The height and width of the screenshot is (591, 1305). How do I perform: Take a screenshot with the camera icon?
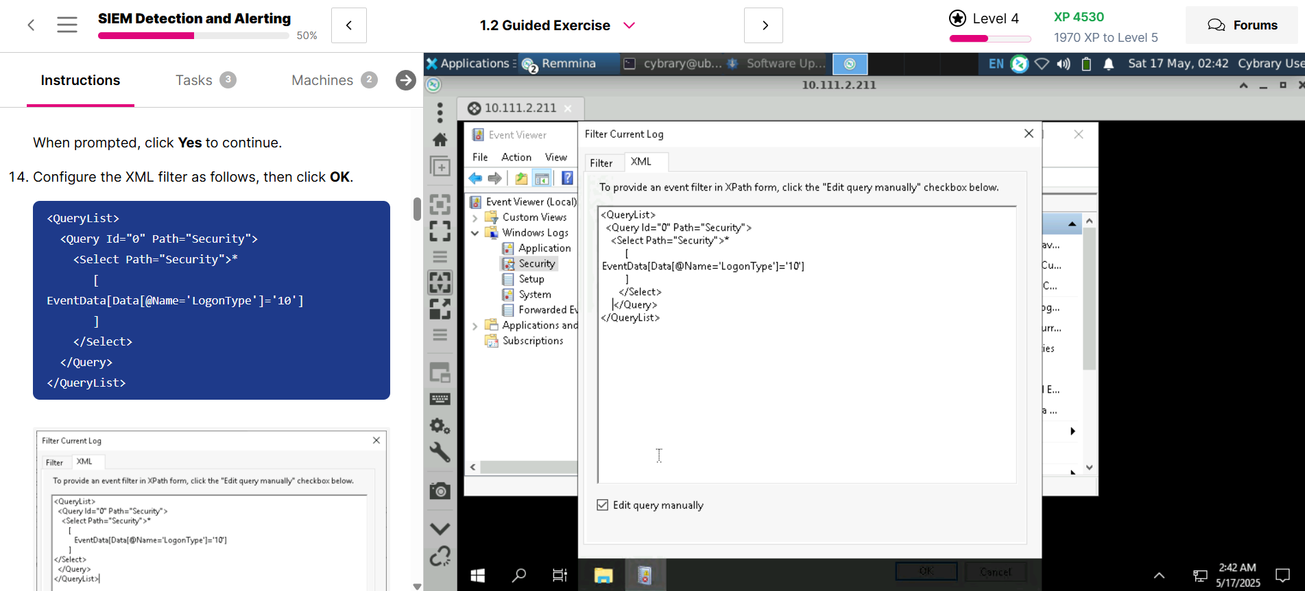pyautogui.click(x=440, y=491)
